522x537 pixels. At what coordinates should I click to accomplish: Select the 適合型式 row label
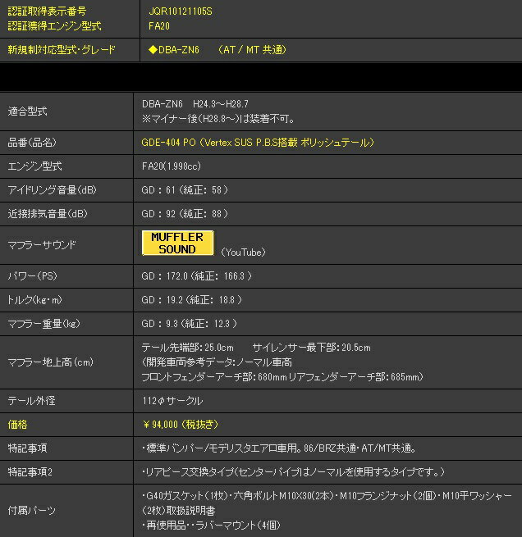point(27,111)
